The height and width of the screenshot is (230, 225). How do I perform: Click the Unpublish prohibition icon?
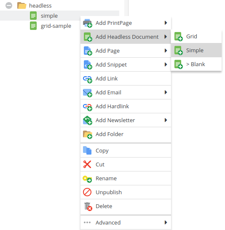tap(87, 192)
